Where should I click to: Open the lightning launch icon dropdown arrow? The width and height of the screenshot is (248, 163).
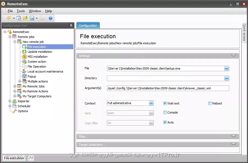(14, 18)
